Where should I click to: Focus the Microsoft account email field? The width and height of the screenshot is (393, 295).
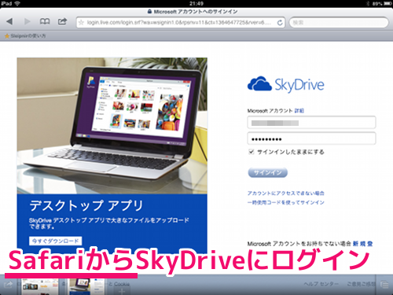(x=311, y=123)
